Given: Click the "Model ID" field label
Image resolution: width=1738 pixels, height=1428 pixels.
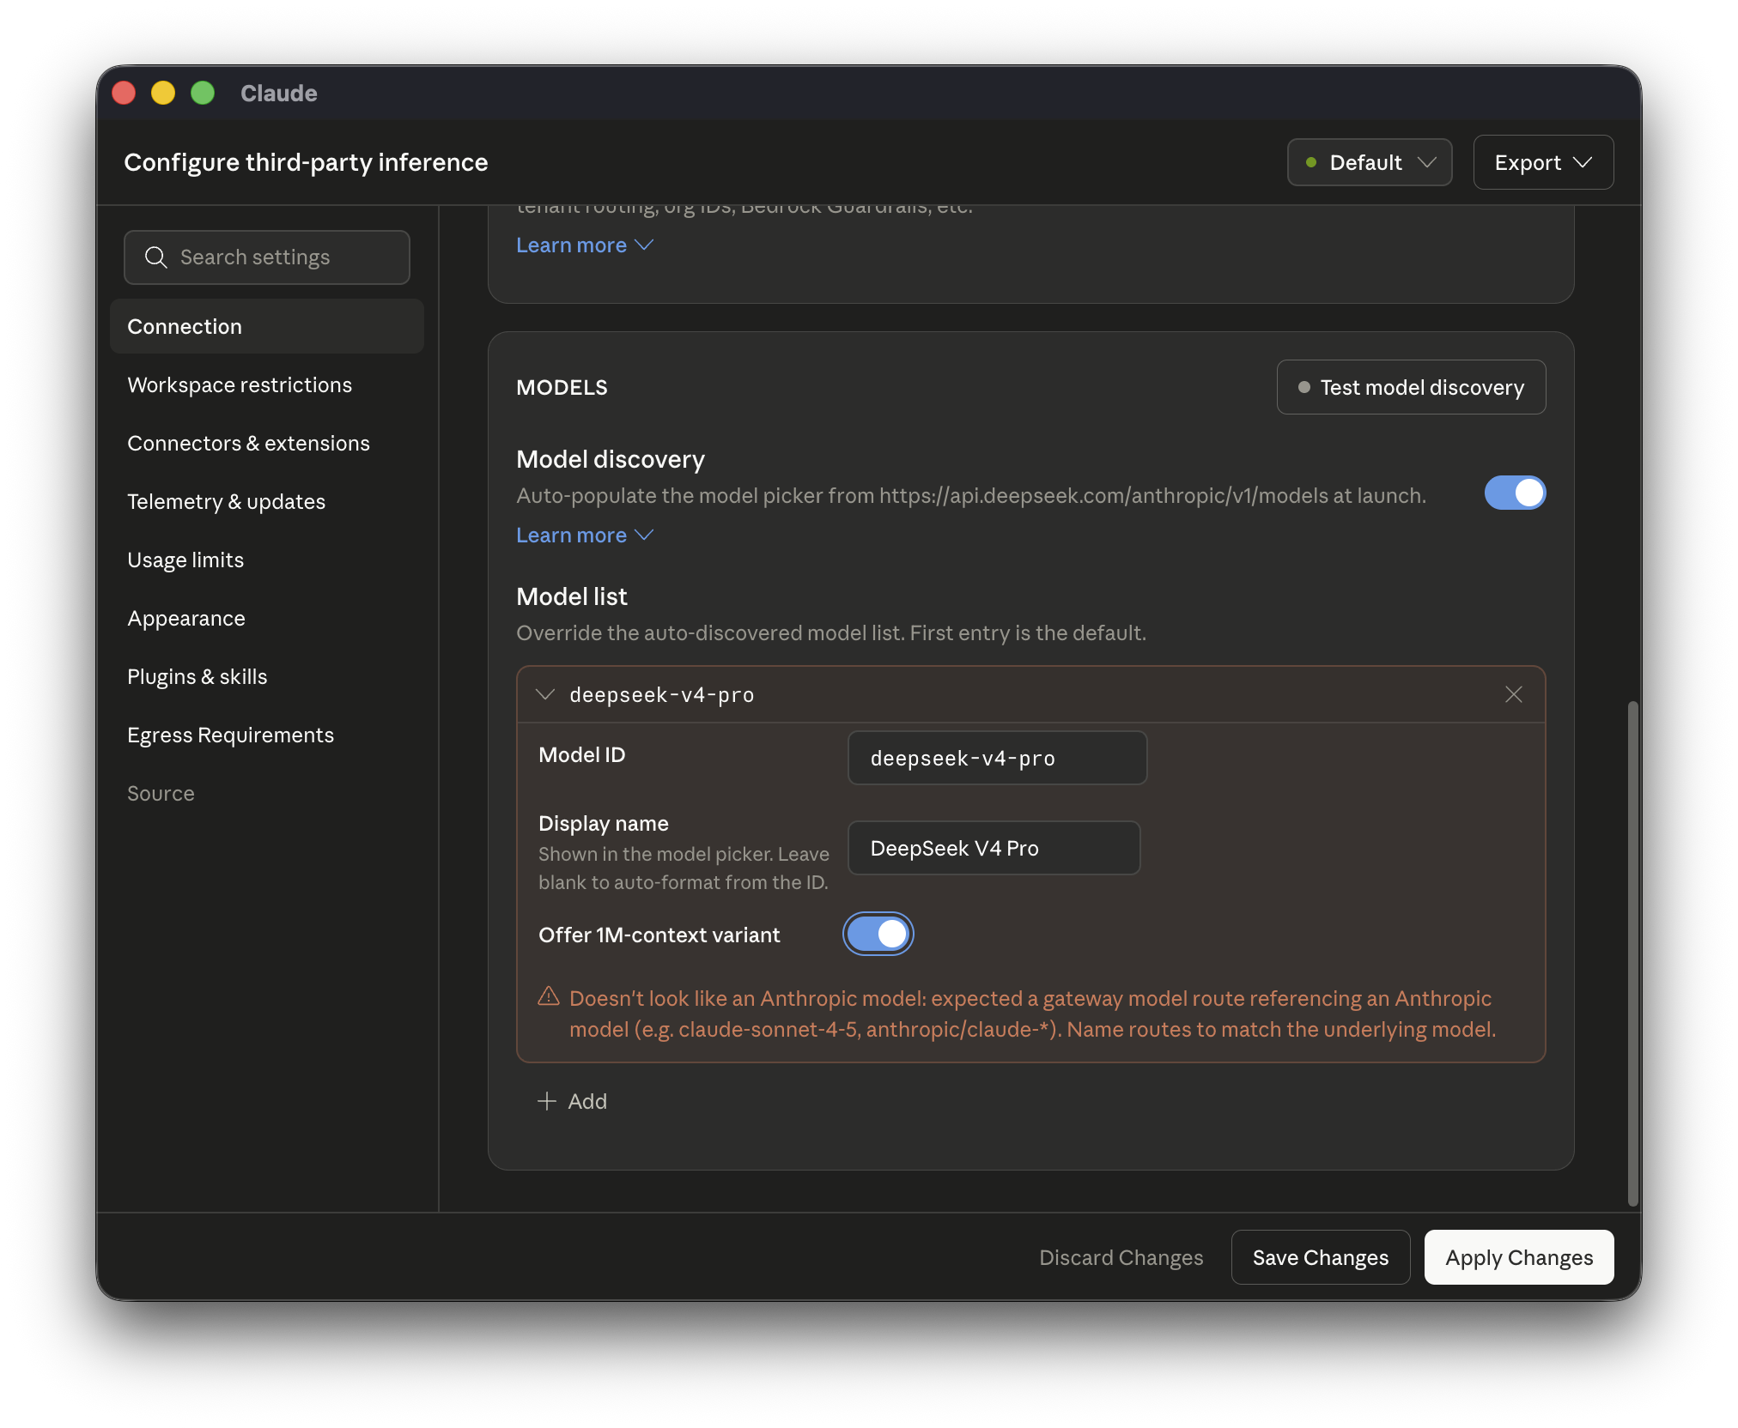Looking at the screenshot, I should (581, 754).
